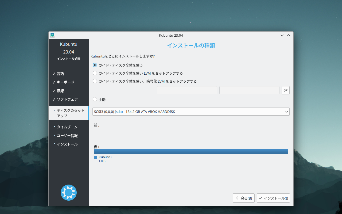Click the blue partition bar under 後
342x214 pixels.
[x=191, y=152]
